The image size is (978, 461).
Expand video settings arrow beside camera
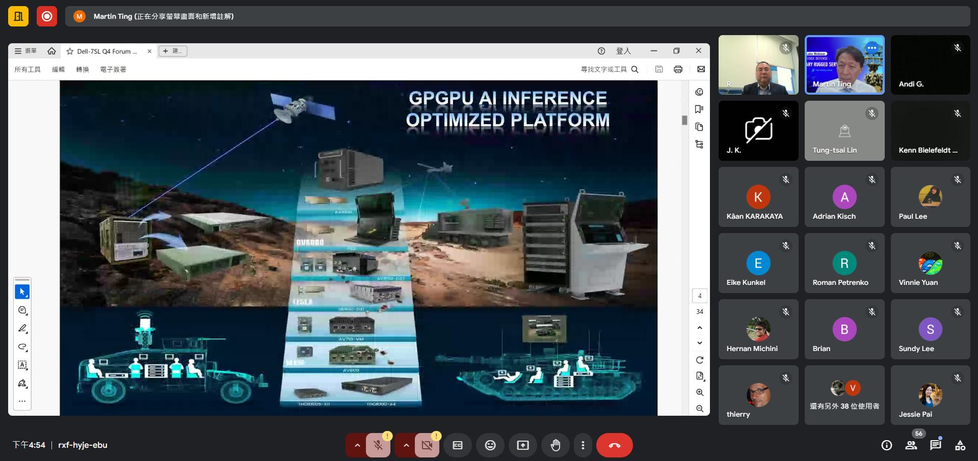(406, 445)
